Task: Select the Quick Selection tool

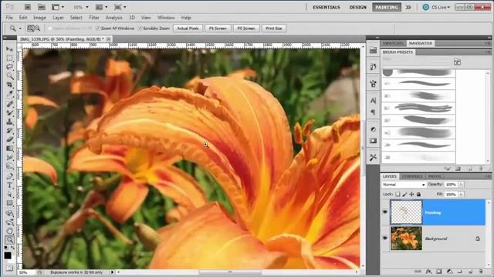Action: tap(10, 76)
